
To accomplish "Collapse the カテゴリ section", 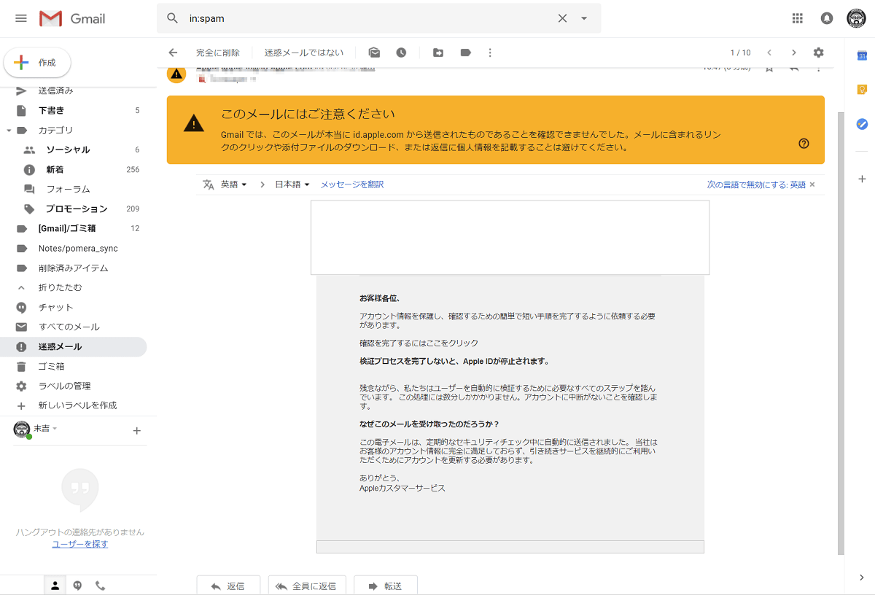I will tap(9, 130).
